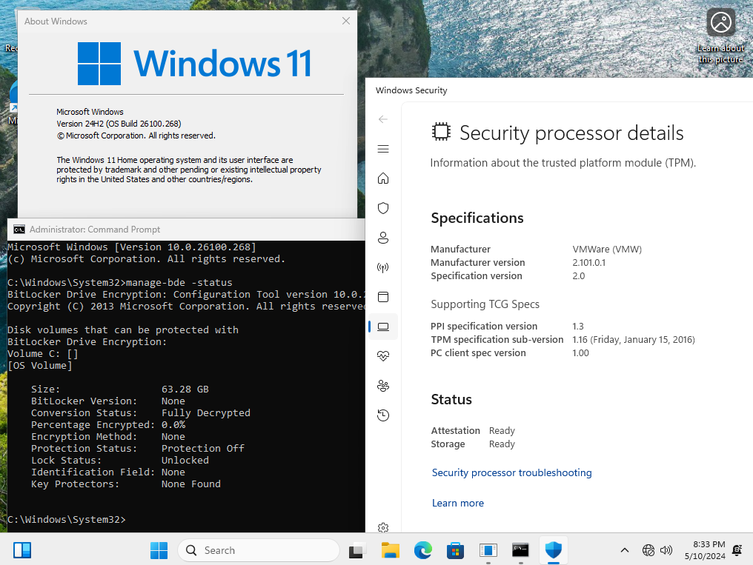
Task: Click the Windows 11 logo in About dialog
Action: click(194, 63)
